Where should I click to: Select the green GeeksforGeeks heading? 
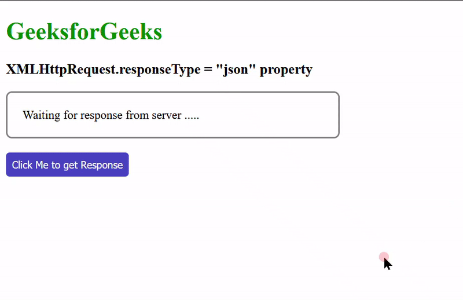tap(84, 31)
